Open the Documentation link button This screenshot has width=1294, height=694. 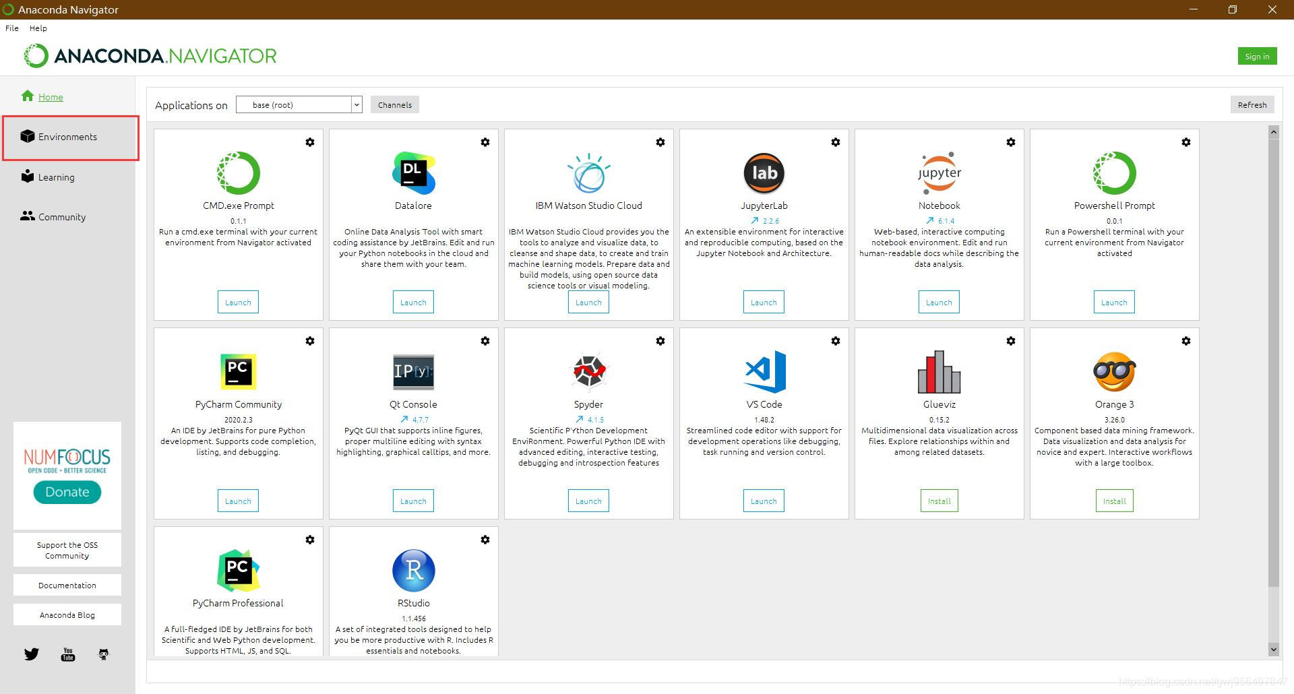67,586
